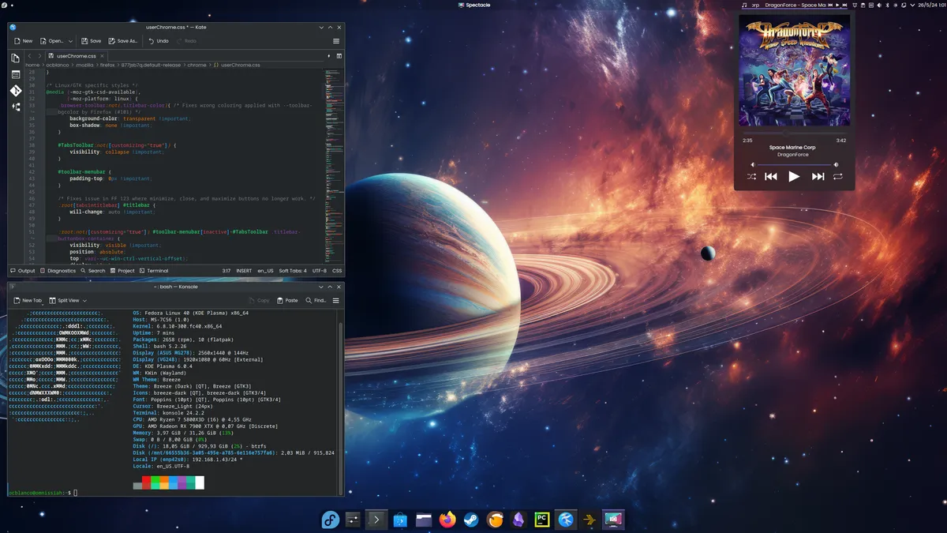947x533 pixels.
Task: Expand the Split View dropdown in Konsole
Action: [x=84, y=301]
